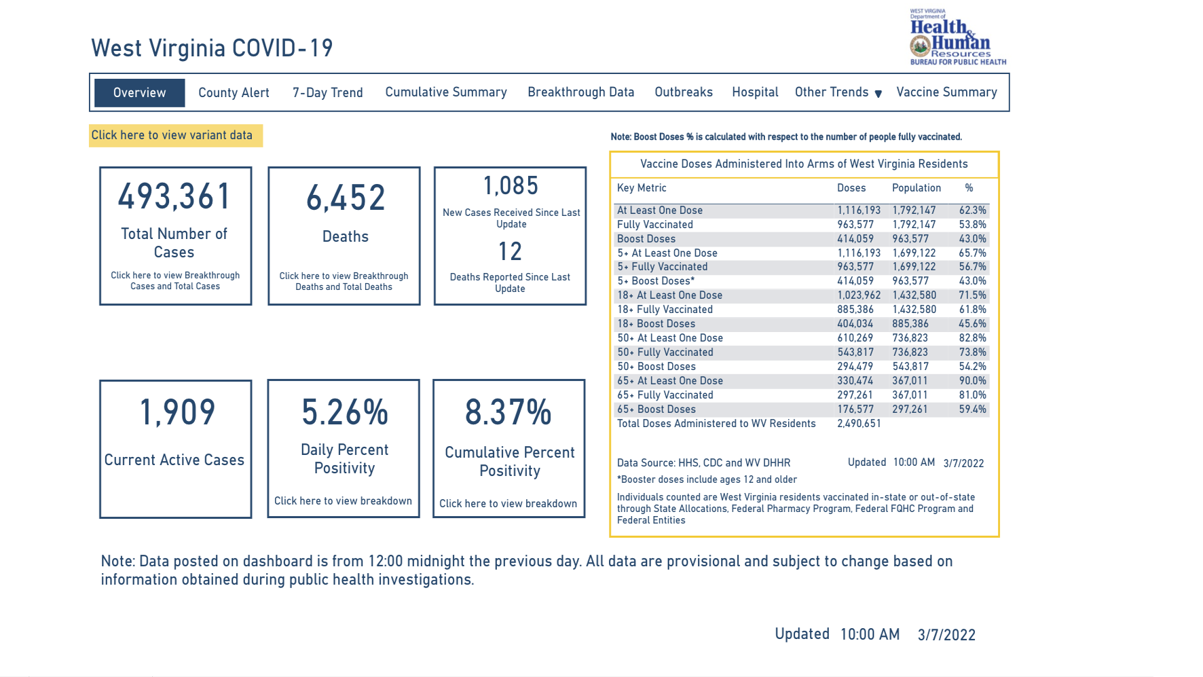Image resolution: width=1203 pixels, height=677 pixels.
Task: Expand the Other Trends dropdown arrow
Action: click(x=878, y=94)
